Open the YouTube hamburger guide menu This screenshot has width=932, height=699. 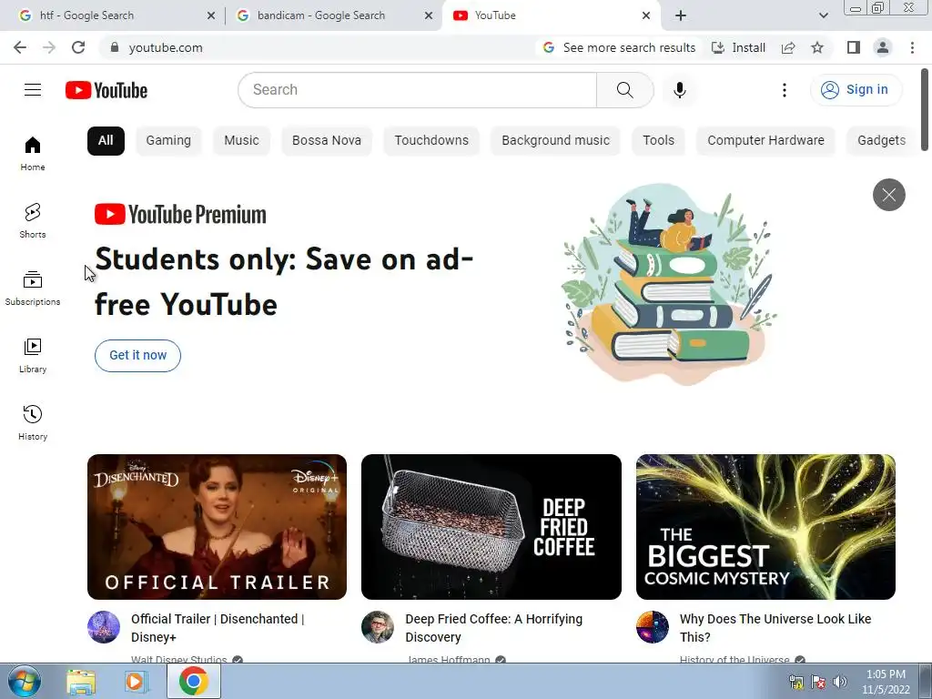pyautogui.click(x=33, y=90)
